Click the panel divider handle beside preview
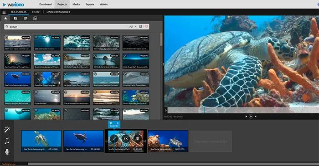The image size is (319, 166). tap(163, 64)
